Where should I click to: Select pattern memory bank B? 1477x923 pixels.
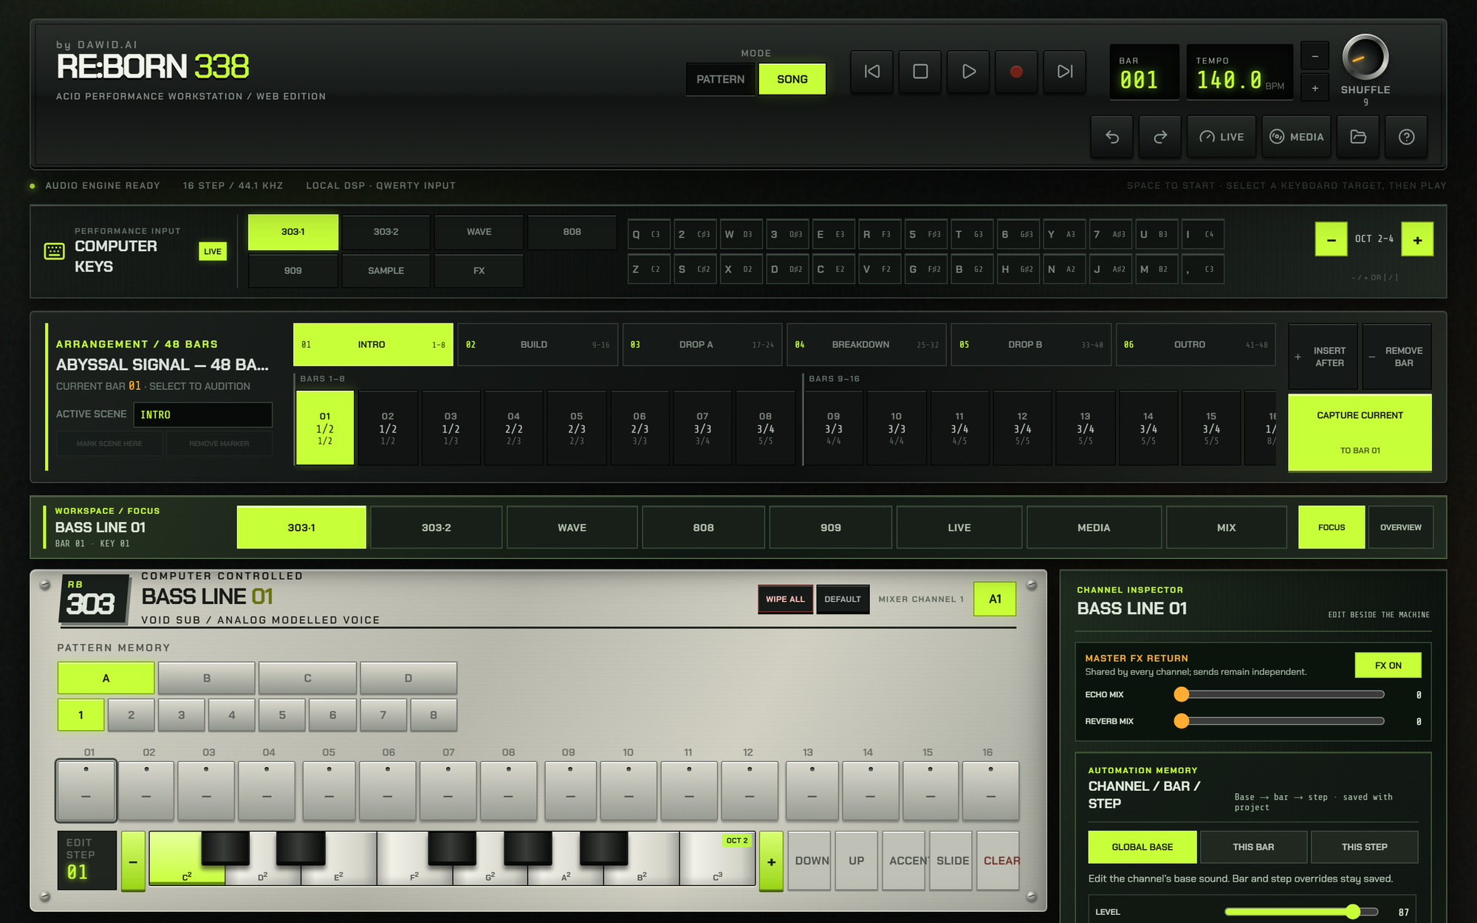[x=207, y=678]
